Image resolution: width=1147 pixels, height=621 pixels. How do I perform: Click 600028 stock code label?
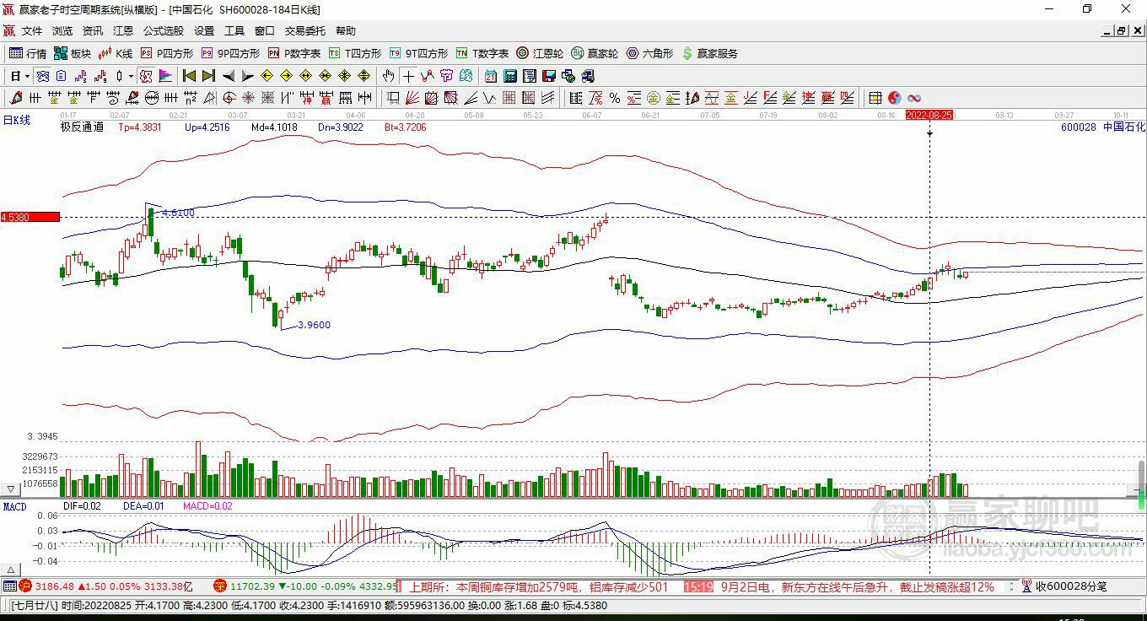(1078, 127)
